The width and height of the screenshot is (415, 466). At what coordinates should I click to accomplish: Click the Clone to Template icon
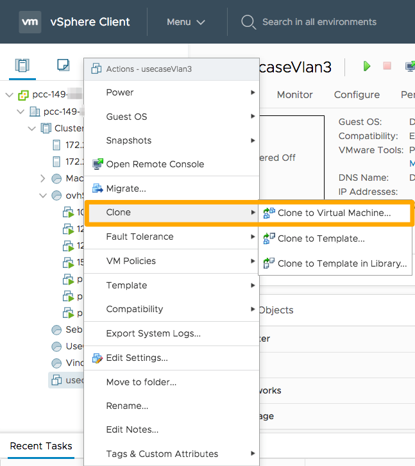pos(269,238)
